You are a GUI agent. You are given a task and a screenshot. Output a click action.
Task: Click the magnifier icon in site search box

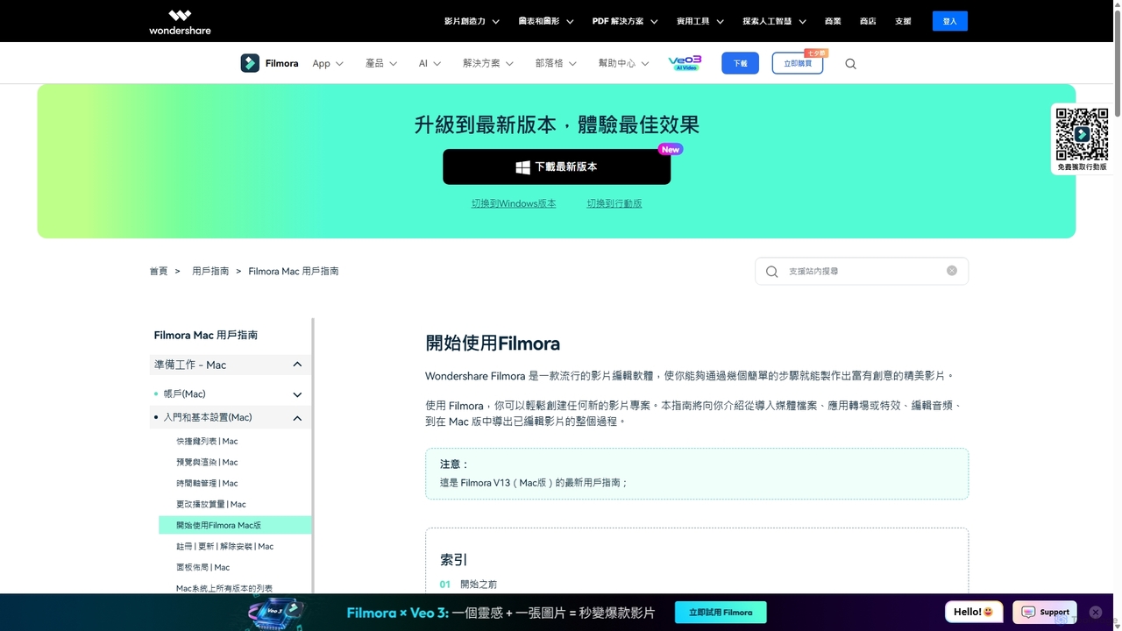(771, 272)
